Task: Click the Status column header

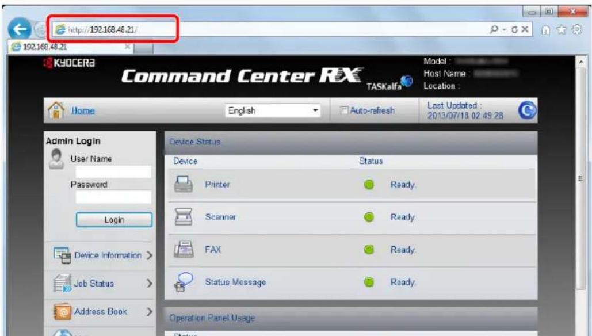Action: coord(371,161)
